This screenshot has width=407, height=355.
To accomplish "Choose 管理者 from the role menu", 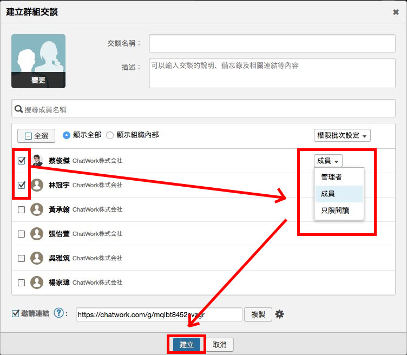I will click(331, 177).
